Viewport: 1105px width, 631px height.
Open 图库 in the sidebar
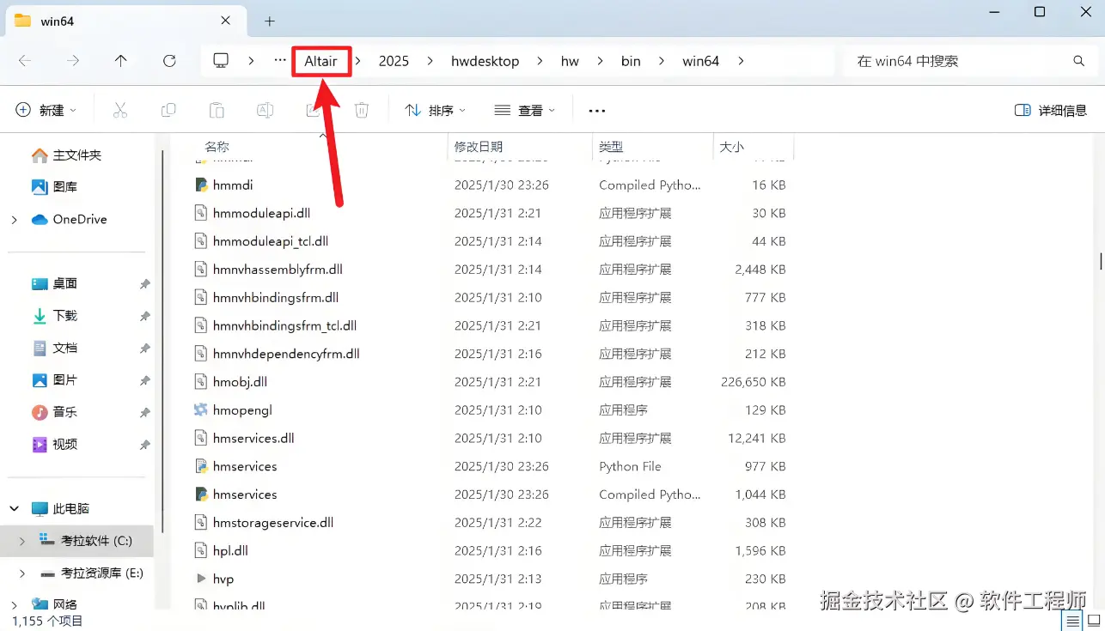coord(54,186)
